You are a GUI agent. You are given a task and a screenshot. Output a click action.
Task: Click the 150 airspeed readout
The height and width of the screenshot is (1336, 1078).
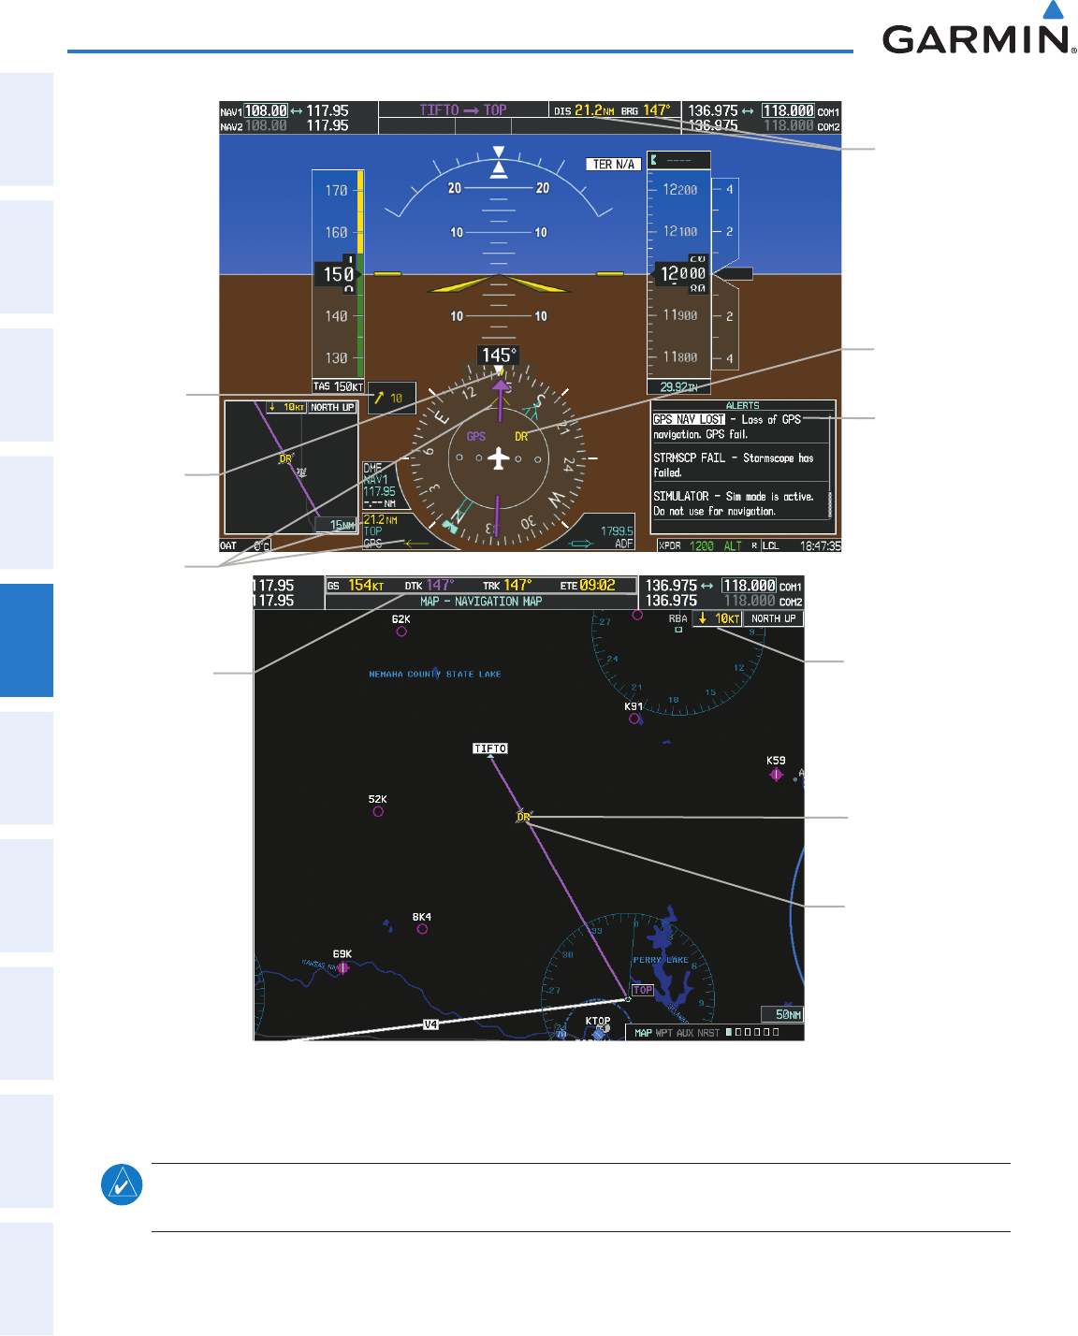pos(338,274)
